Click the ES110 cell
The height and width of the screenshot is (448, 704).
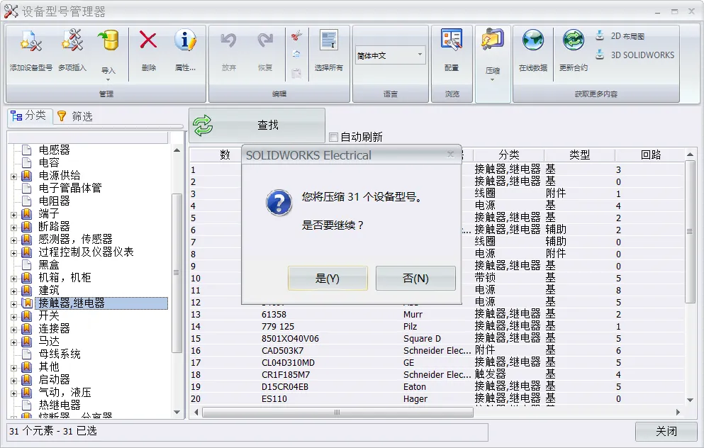(x=274, y=399)
